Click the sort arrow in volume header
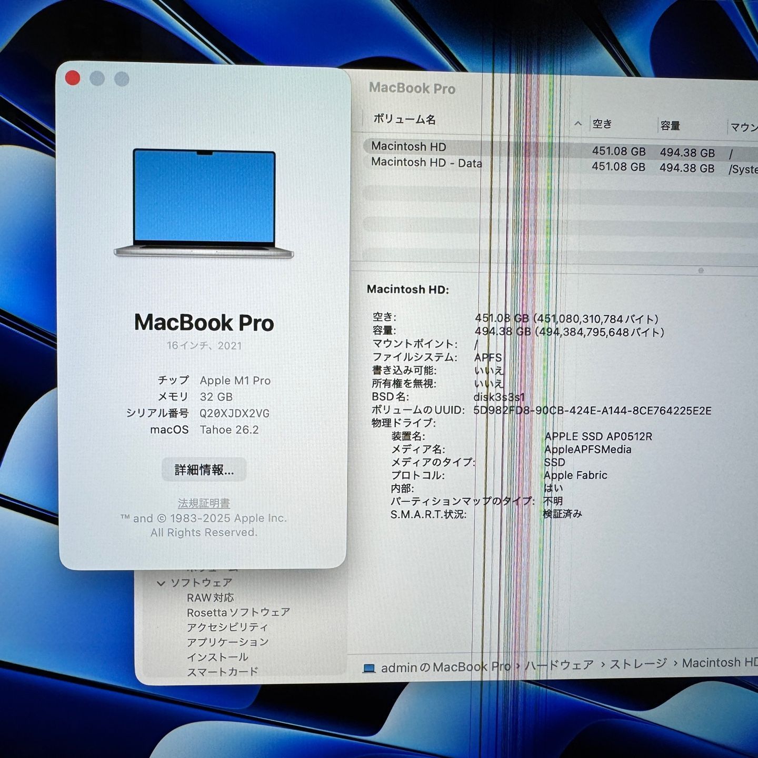Viewport: 758px width, 758px height. click(578, 123)
